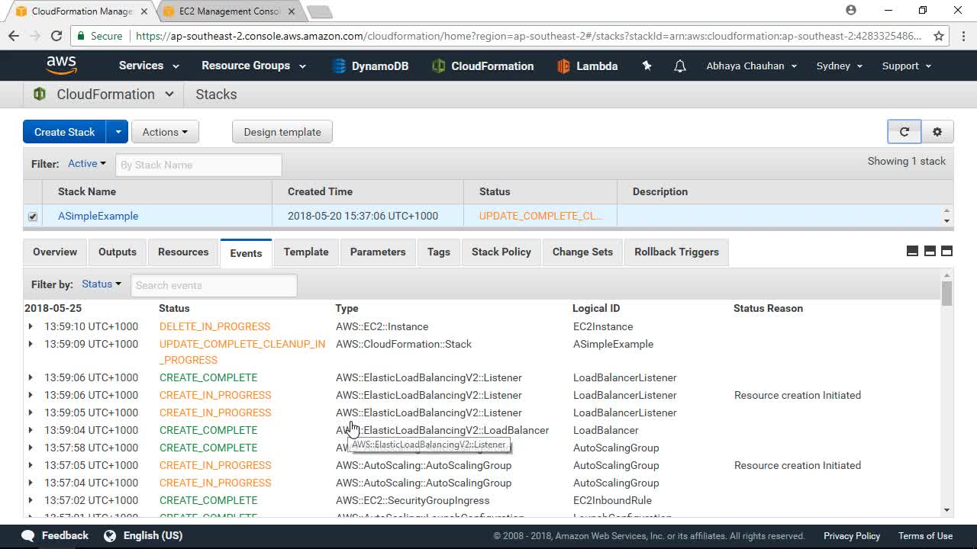View the Change Sets tab

582,252
